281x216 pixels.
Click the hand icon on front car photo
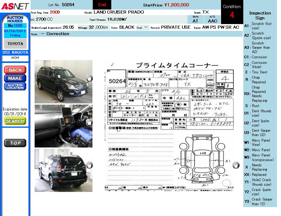(89, 78)
